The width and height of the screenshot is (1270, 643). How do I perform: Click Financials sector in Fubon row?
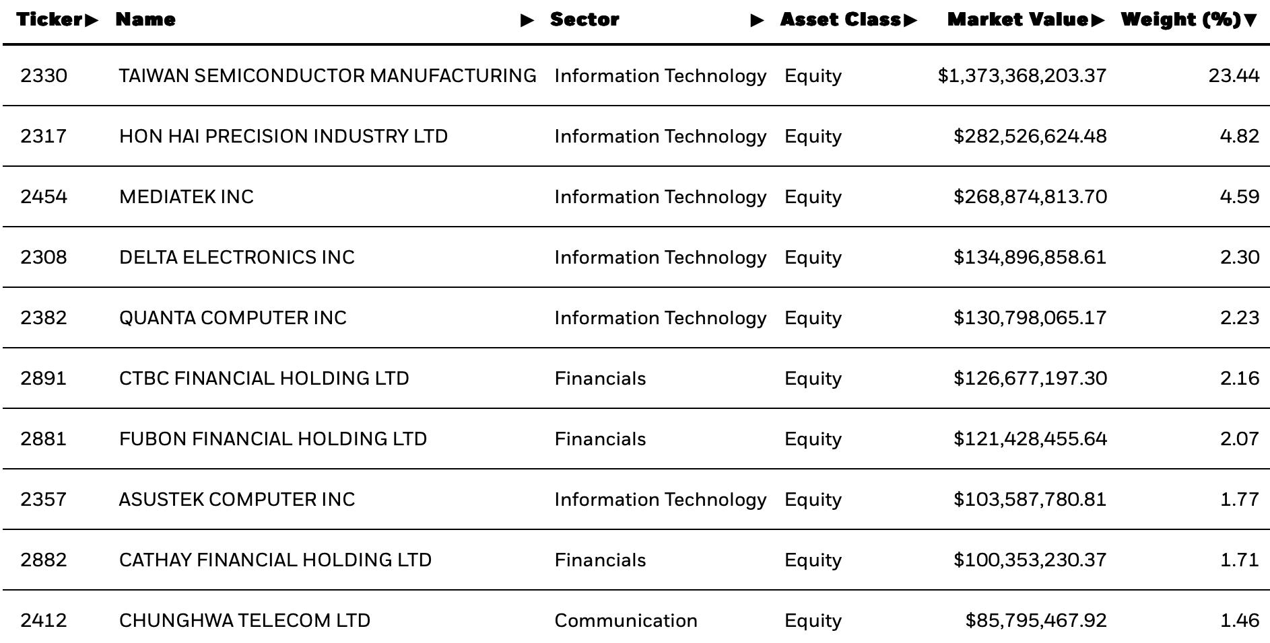click(600, 439)
